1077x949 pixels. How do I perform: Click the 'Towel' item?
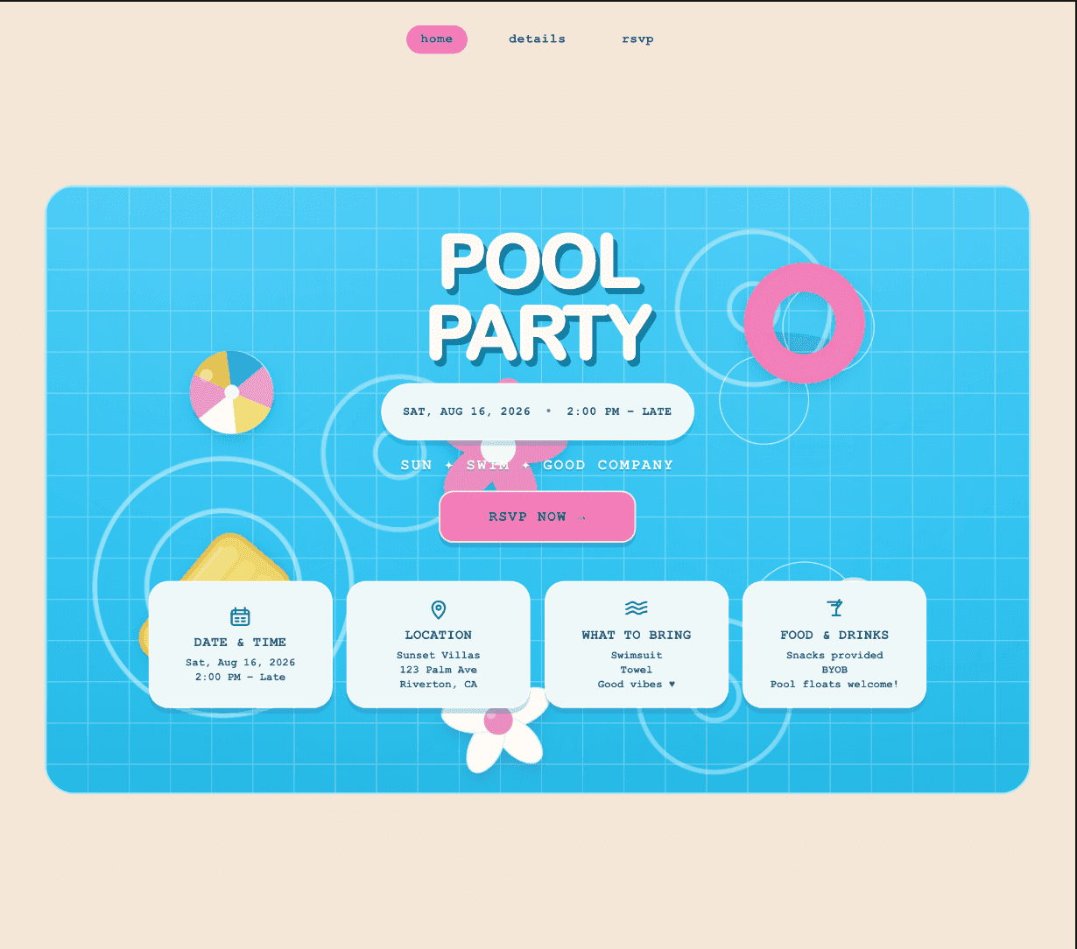(637, 671)
